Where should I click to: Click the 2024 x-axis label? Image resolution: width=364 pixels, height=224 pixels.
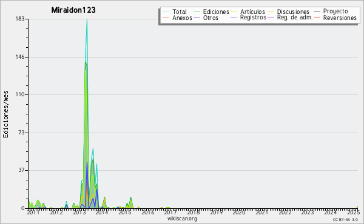pos(331,212)
